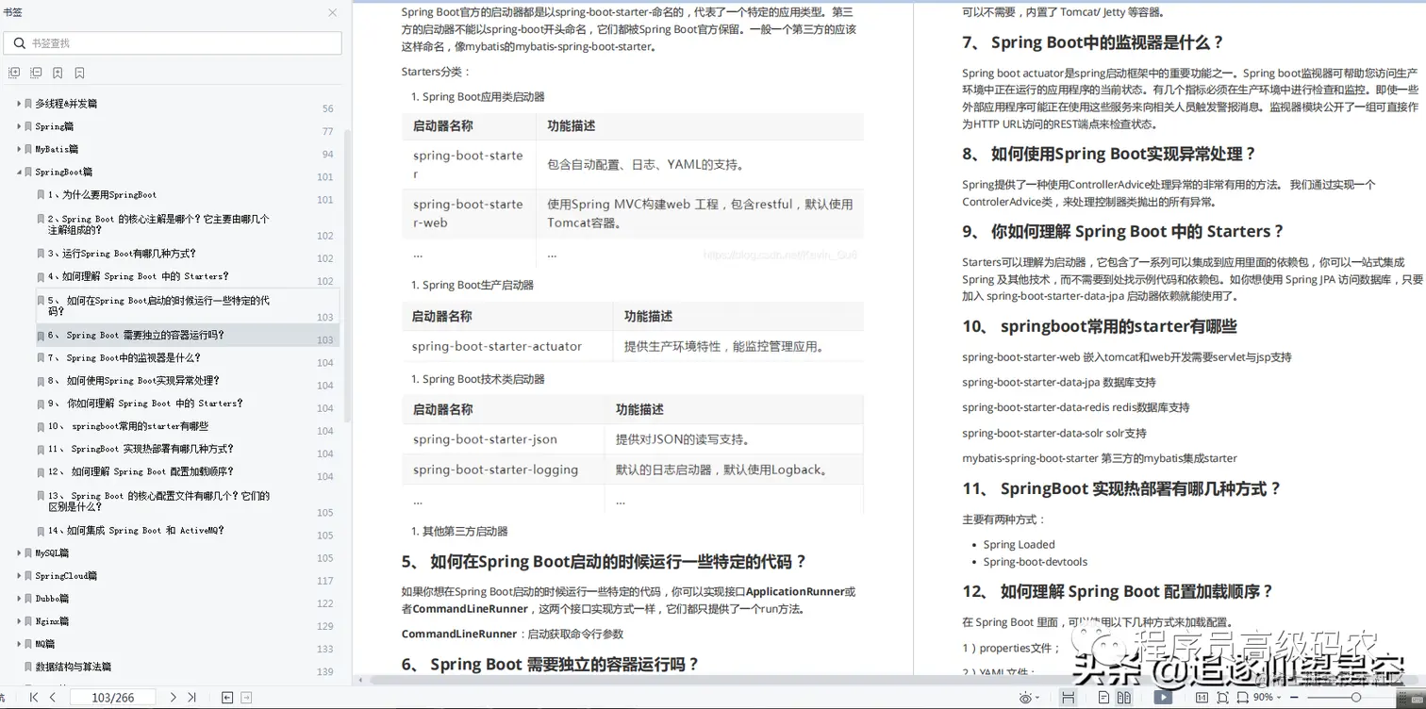Open bookmark 4、如何理解 Spring Boot 中的 Starters
The height and width of the screenshot is (709, 1426).
[139, 276]
